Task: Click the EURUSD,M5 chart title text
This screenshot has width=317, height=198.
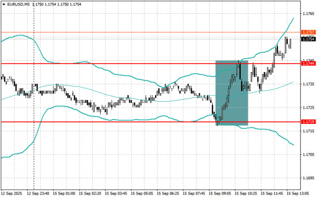Action: [18, 4]
